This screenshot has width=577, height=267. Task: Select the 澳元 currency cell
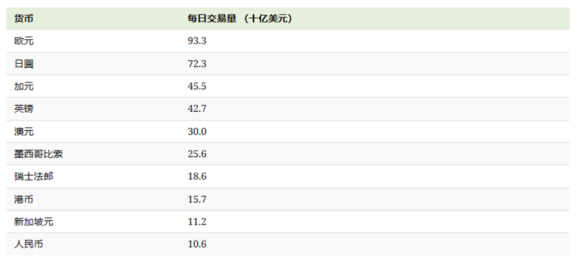click(24, 131)
